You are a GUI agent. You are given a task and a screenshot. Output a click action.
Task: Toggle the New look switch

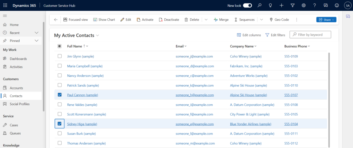pos(248,6)
